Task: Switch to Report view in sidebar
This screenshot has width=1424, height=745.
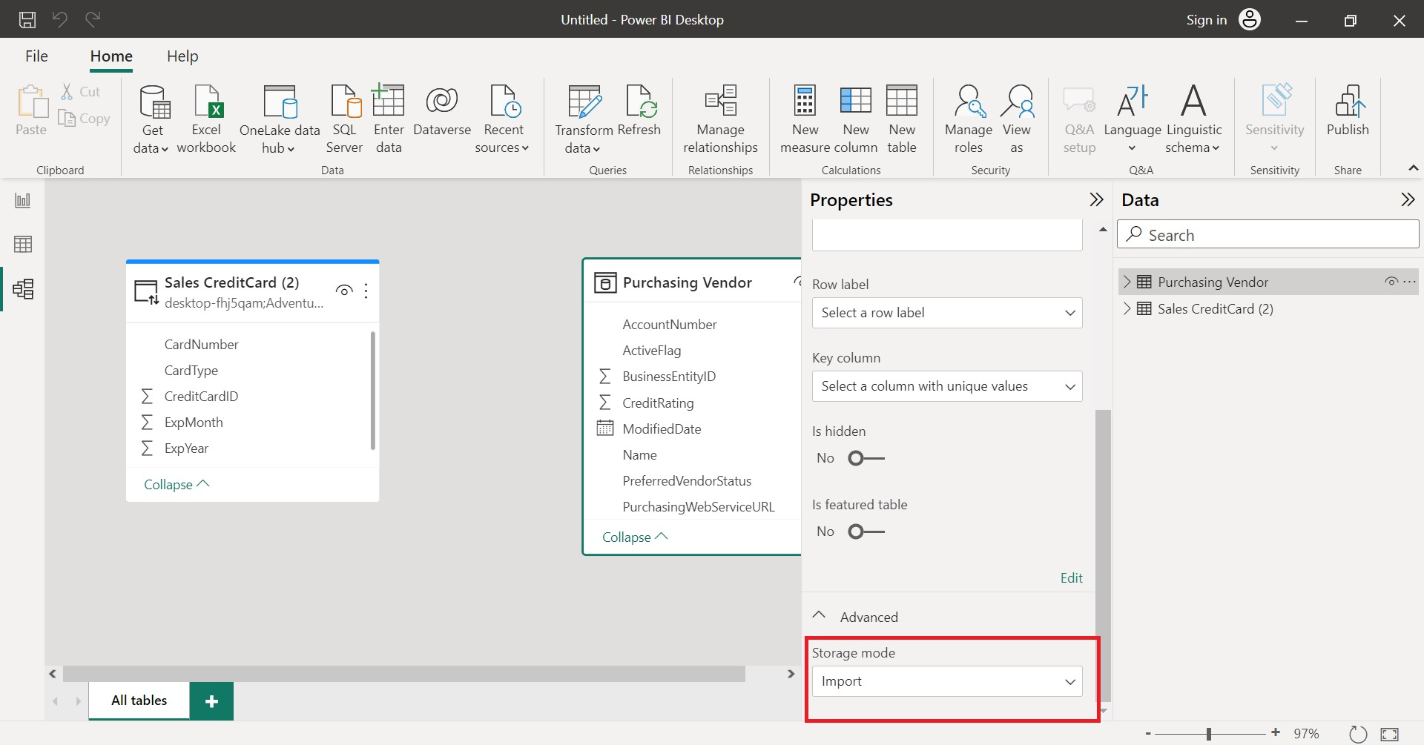Action: click(23, 200)
